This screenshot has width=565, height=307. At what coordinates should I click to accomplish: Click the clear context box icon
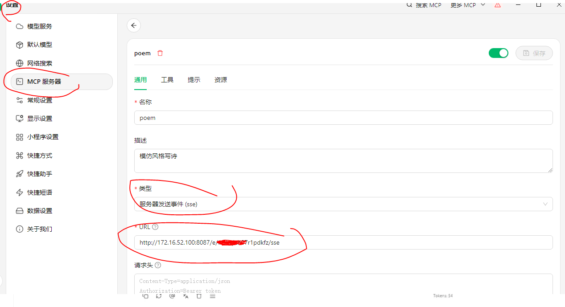pyautogui.click(x=199, y=296)
